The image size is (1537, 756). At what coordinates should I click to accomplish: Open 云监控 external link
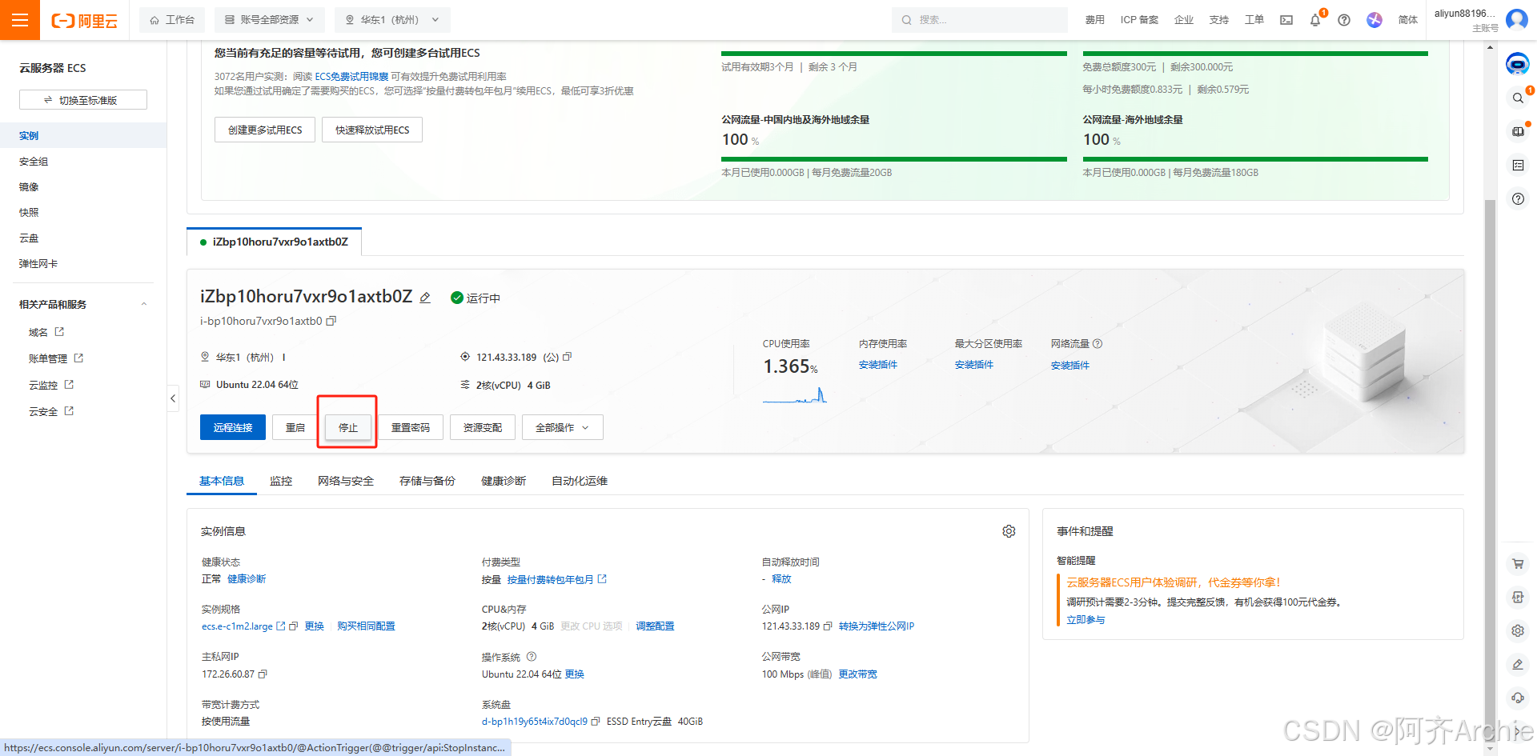pos(51,385)
